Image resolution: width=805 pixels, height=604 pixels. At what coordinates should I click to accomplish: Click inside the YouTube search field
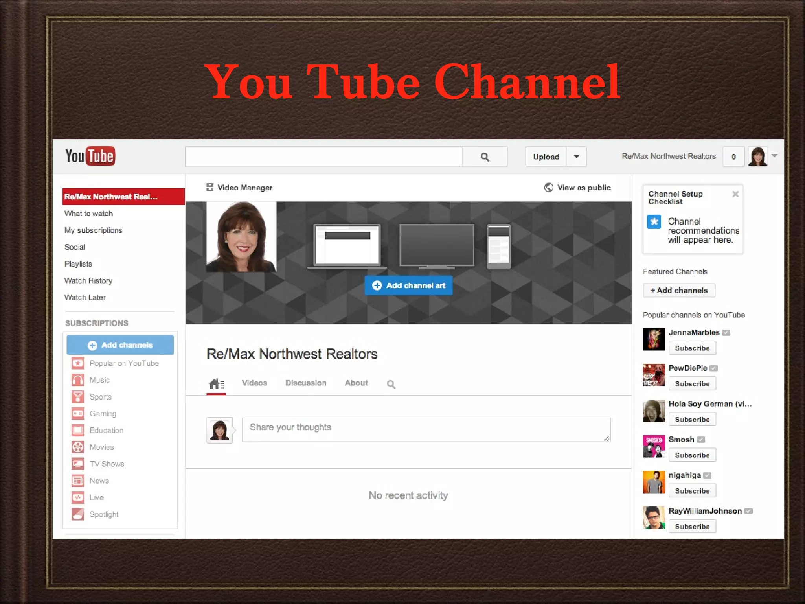pyautogui.click(x=323, y=157)
